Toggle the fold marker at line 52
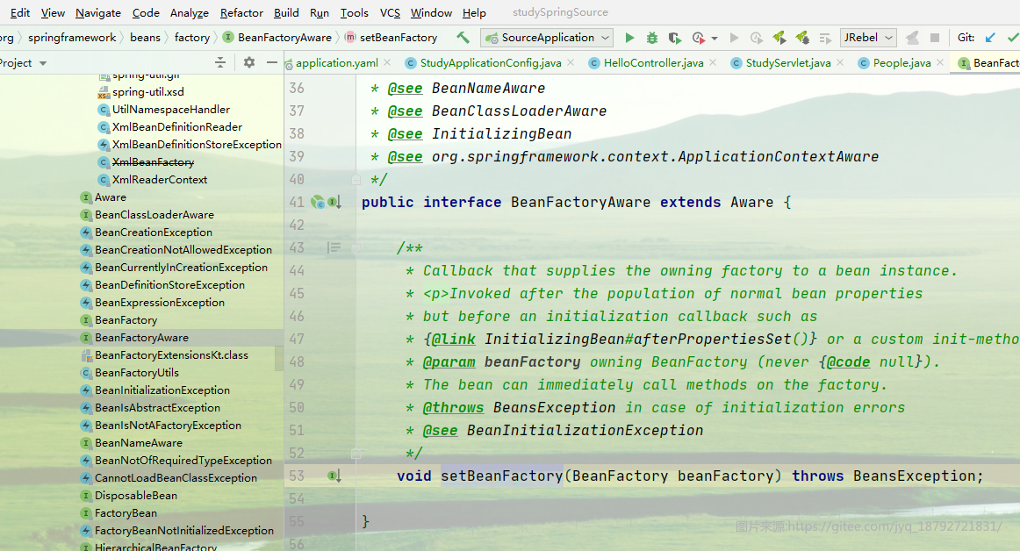This screenshot has height=551, width=1020. click(x=356, y=453)
